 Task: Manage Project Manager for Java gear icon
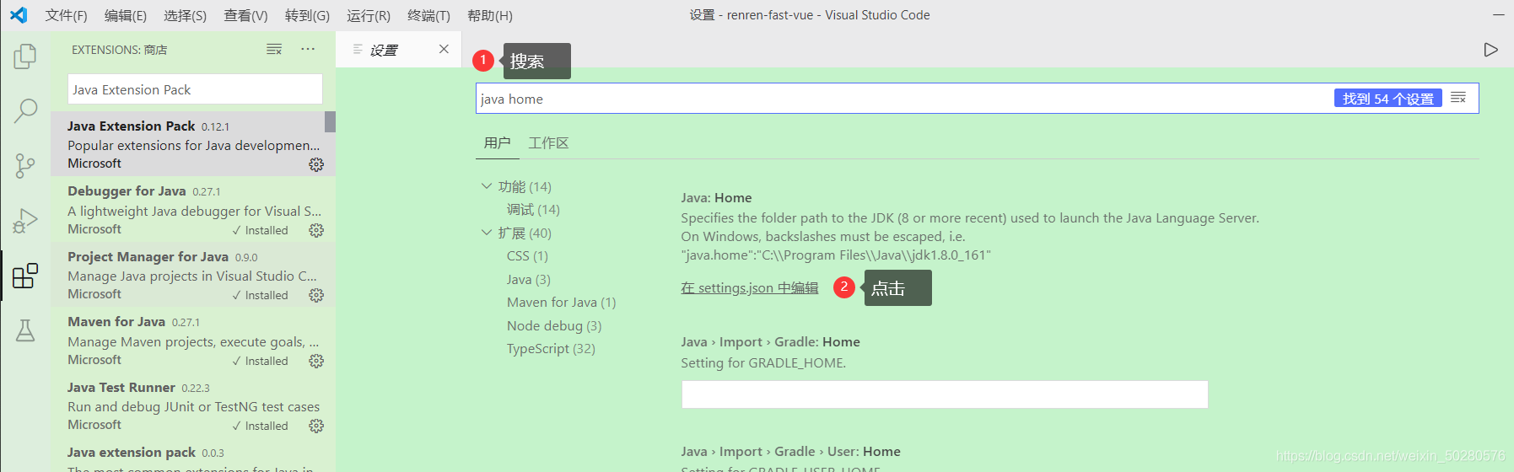click(316, 295)
